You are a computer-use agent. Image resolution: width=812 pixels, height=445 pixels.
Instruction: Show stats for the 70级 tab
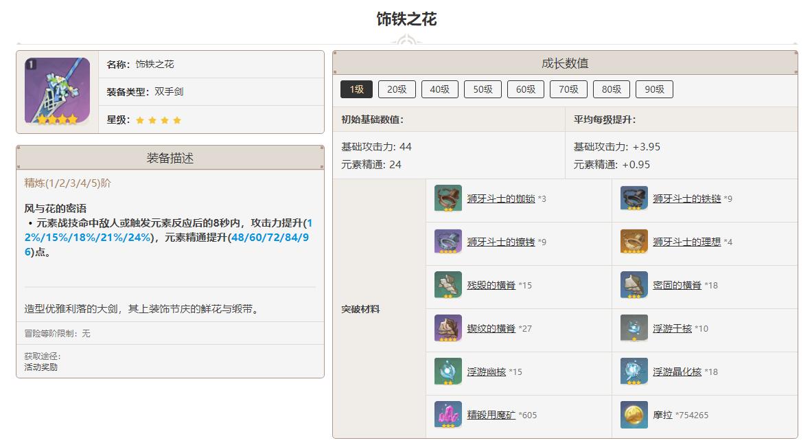568,89
